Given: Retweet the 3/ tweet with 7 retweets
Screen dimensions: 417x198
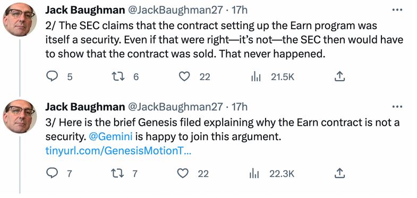Looking at the screenshot, I should pos(118,174).
